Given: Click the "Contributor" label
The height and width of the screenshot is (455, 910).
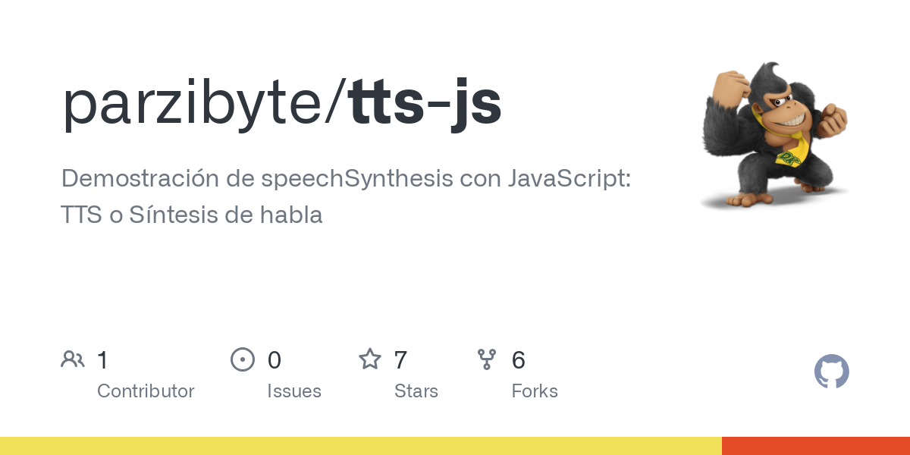Looking at the screenshot, I should pos(146,391).
